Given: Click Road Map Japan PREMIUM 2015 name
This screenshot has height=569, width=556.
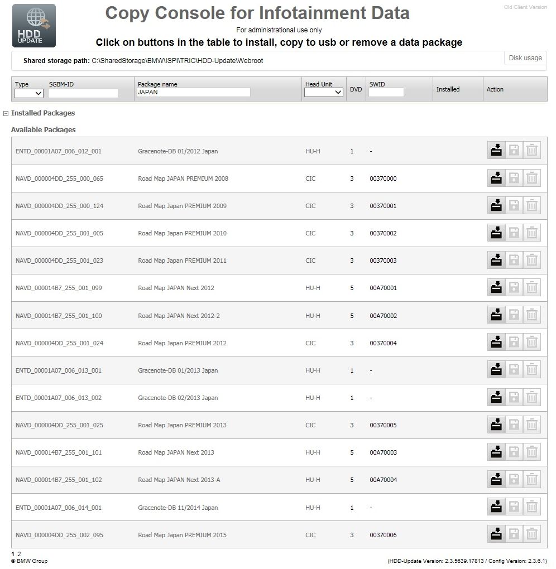Looking at the screenshot, I should (x=182, y=535).
